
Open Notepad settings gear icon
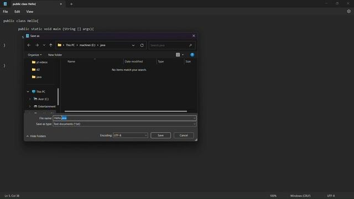coord(348,11)
